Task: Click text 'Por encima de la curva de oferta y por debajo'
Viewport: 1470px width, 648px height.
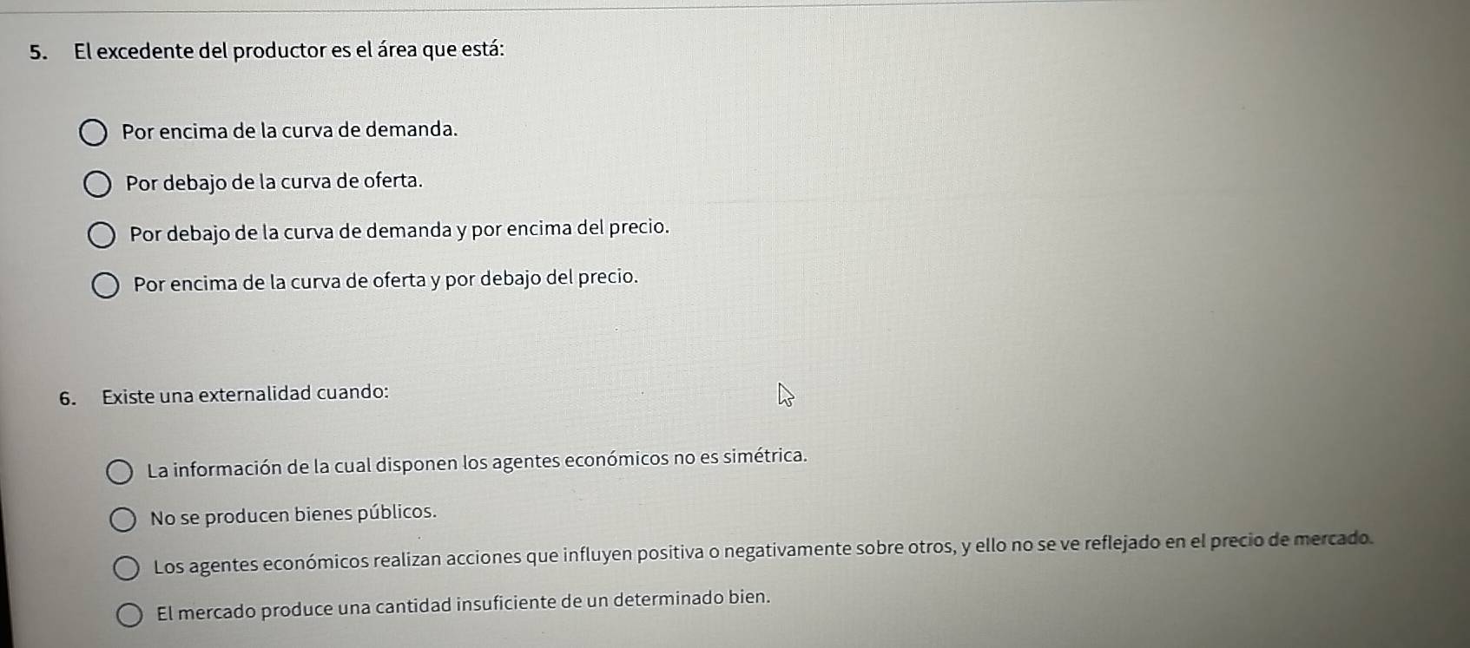Action: pos(330,281)
